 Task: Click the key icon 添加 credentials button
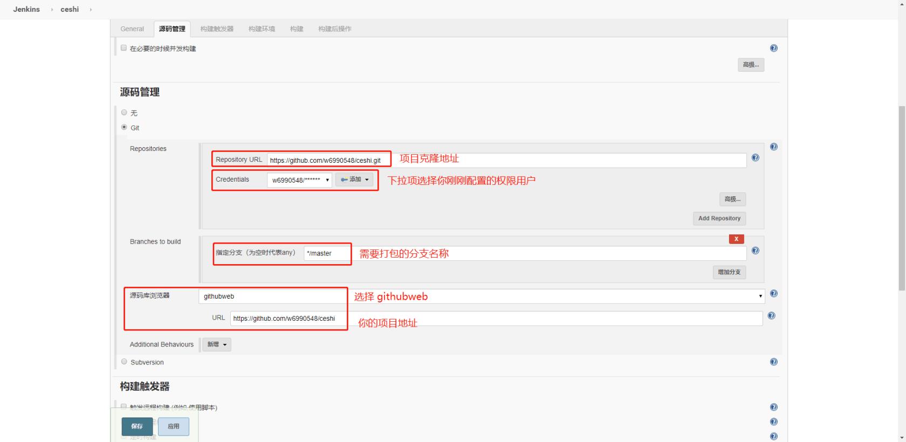pyautogui.click(x=354, y=179)
